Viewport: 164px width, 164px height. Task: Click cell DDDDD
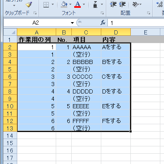(x=86, y=91)
